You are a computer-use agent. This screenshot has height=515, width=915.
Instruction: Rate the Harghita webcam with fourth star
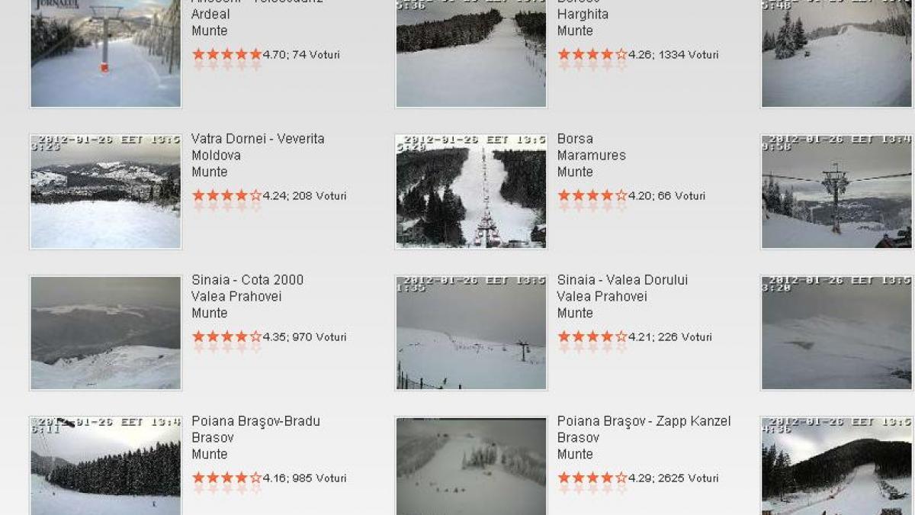coord(607,54)
